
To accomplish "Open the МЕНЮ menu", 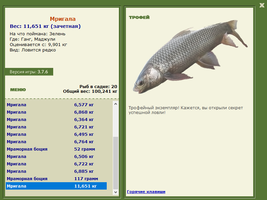I will 18,90.
